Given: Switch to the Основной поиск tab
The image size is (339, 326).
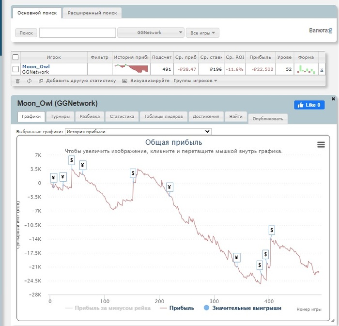Looking at the screenshot, I should (x=37, y=13).
